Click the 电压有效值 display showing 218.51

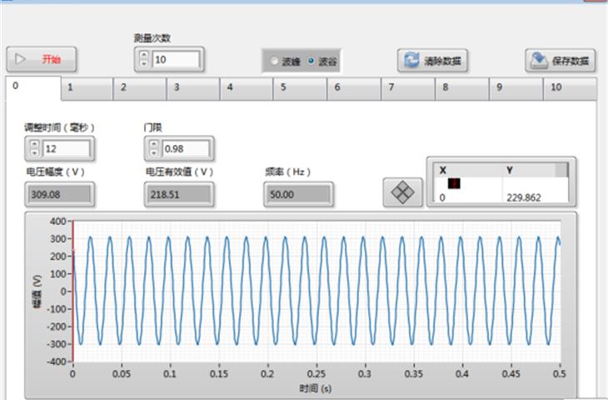pyautogui.click(x=178, y=194)
